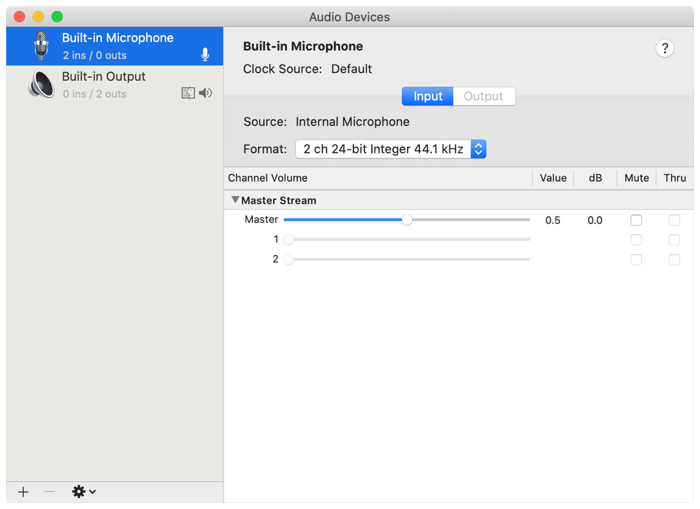Open the gear actions menu
Screen dimensions: 700x509
click(84, 492)
